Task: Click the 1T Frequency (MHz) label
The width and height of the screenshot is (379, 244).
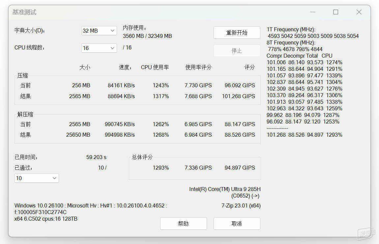Action: coord(291,30)
